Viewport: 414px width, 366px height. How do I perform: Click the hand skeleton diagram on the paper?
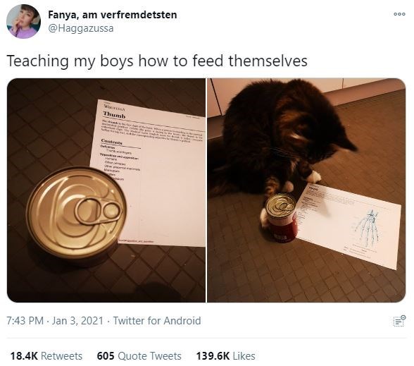click(368, 226)
